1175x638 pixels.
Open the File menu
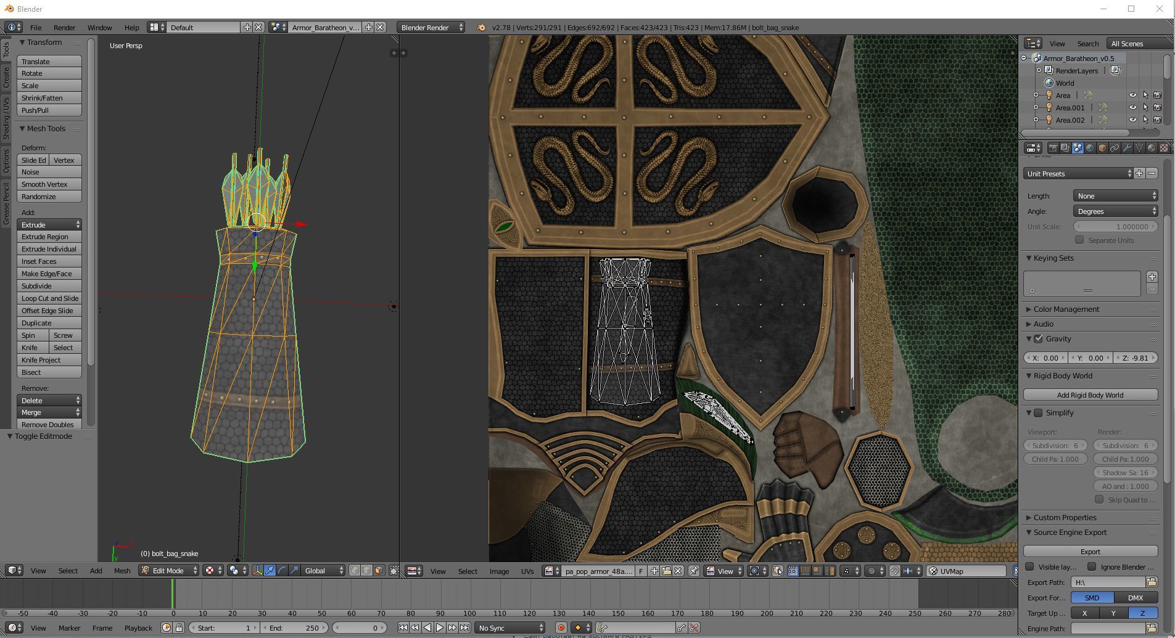(36, 27)
